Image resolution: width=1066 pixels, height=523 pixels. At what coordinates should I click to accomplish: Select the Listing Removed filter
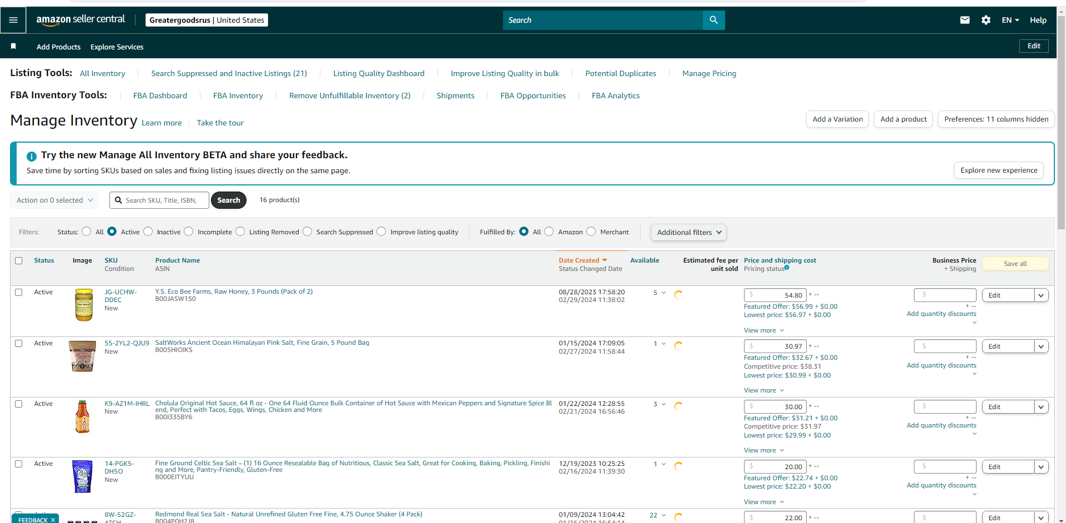[240, 232]
